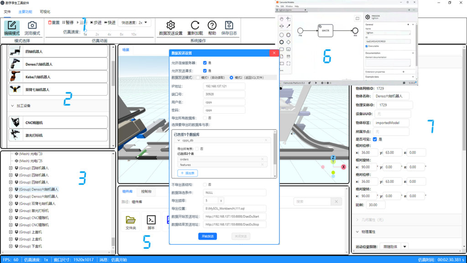
Task: Open 帮助 question mark icon
Action: point(212,26)
